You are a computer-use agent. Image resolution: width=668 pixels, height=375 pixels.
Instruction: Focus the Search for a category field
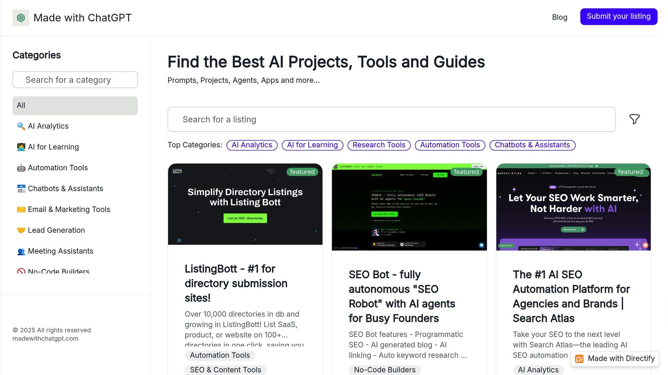75,80
